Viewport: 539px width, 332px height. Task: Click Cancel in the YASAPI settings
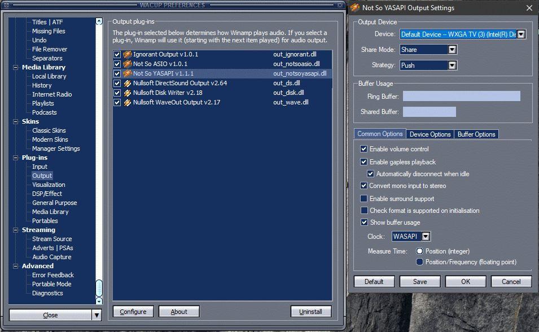(x=511, y=281)
